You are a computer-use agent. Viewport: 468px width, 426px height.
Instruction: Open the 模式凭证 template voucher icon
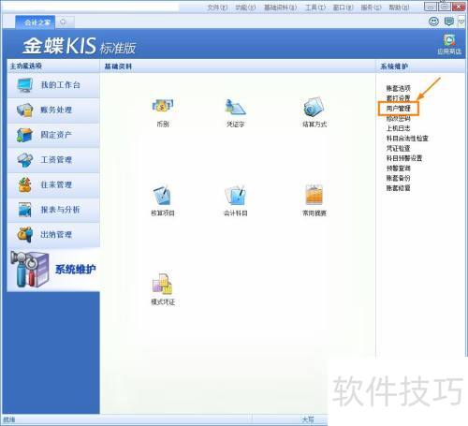(162, 284)
